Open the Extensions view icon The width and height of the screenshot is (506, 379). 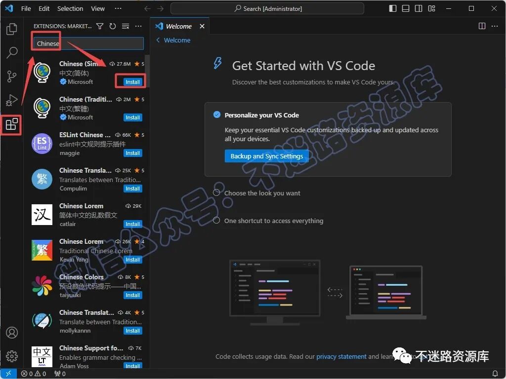click(12, 124)
